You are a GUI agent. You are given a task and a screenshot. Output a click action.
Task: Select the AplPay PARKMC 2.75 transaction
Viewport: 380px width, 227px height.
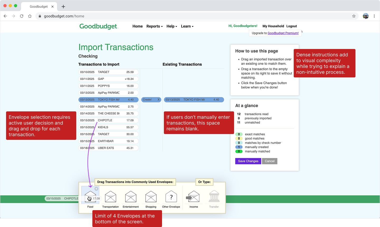click(x=108, y=107)
